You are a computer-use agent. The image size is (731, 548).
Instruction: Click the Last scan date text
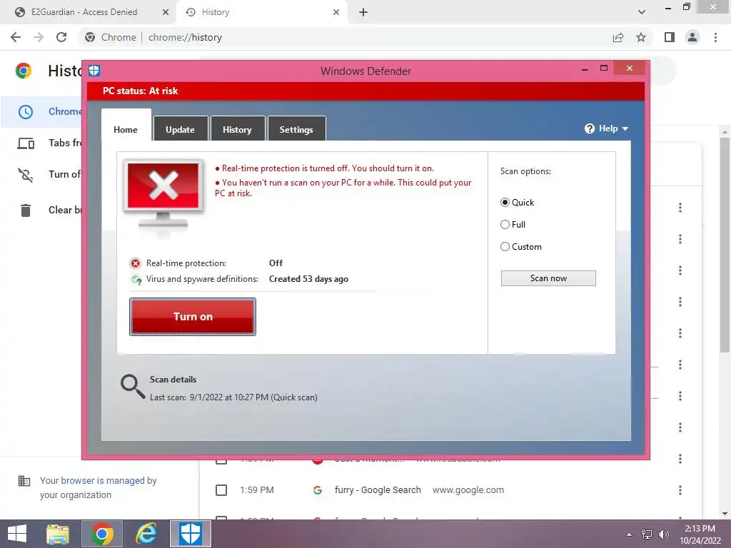233,397
